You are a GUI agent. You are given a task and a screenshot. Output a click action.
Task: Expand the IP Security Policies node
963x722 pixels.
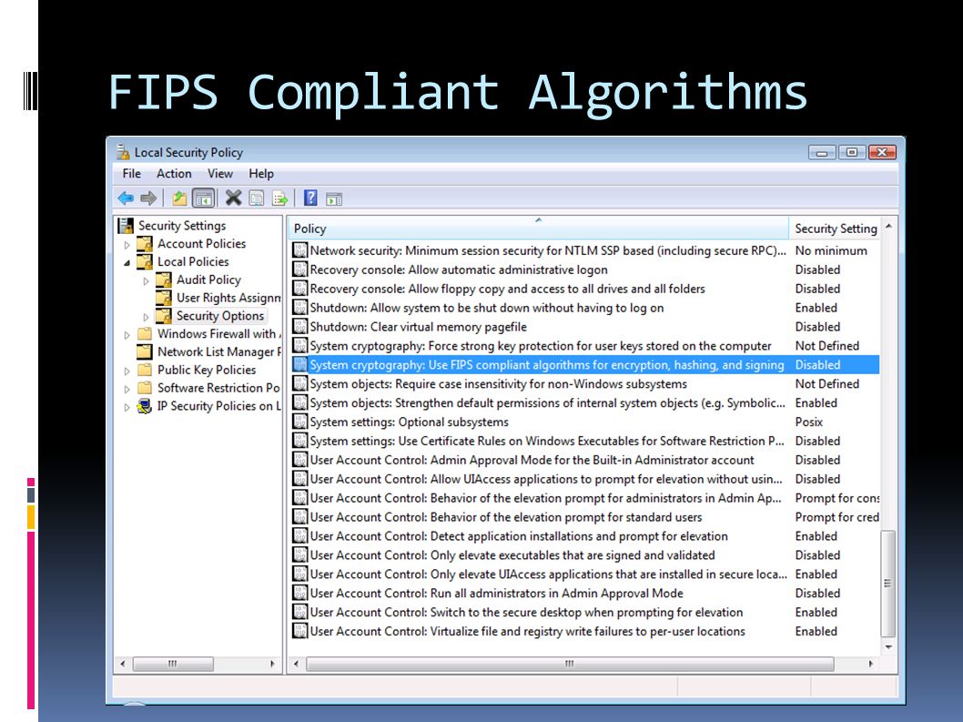(x=127, y=407)
